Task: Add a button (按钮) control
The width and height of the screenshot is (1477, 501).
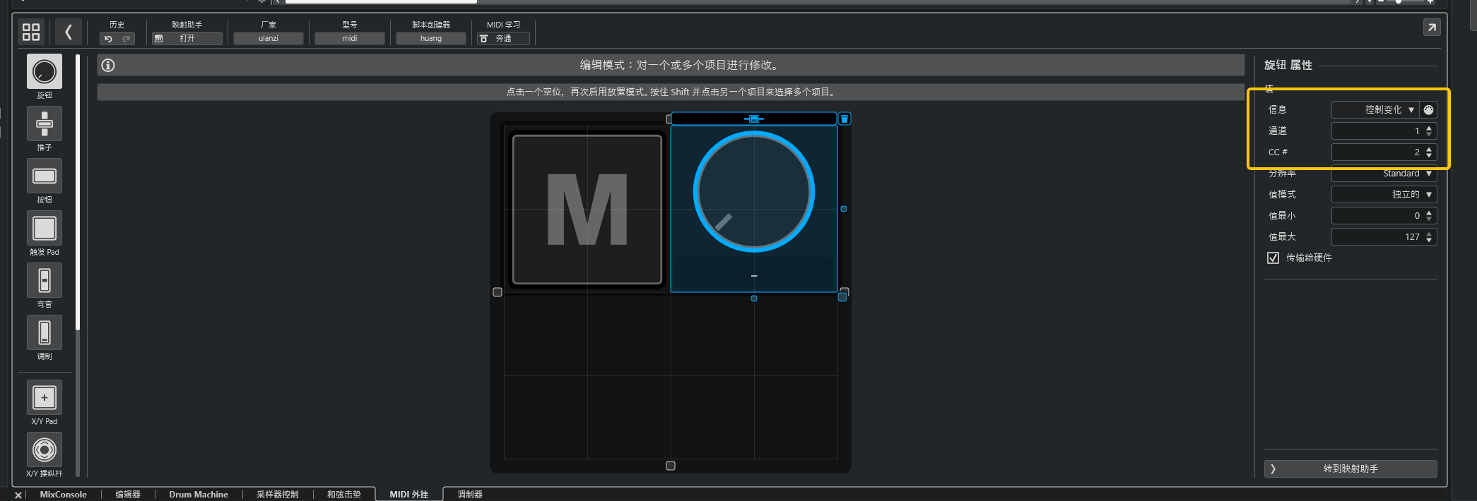Action: pyautogui.click(x=45, y=176)
